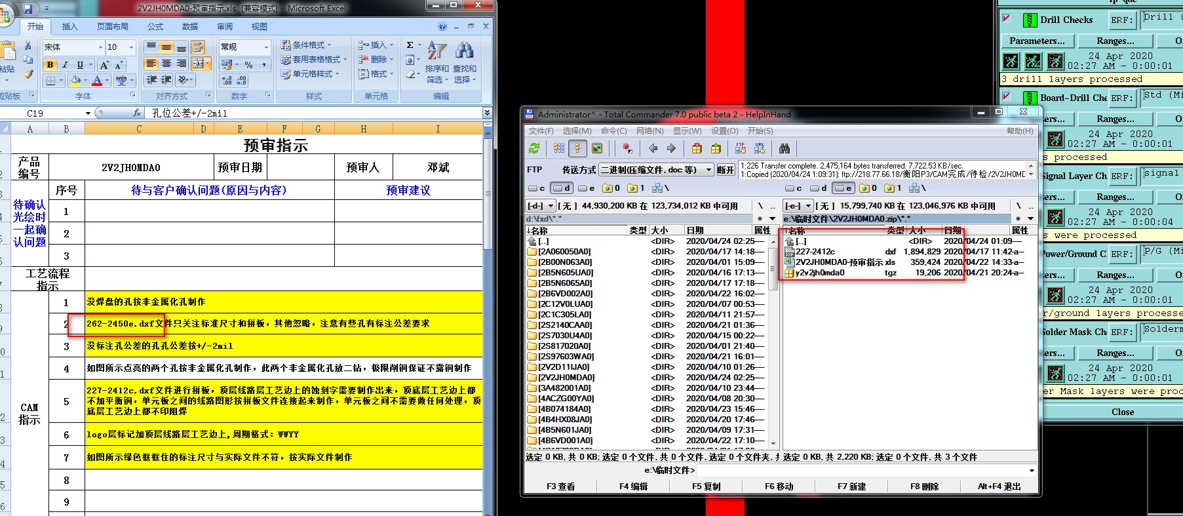The height and width of the screenshot is (516, 1183).
Task: Click the 断开 disconnect button
Action: point(726,170)
